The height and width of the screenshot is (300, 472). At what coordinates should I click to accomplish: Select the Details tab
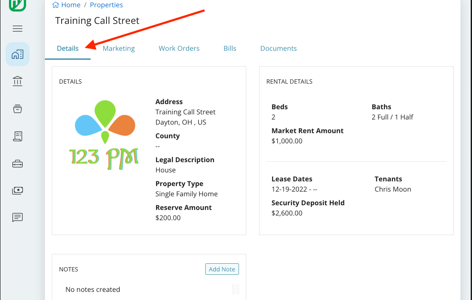68,48
